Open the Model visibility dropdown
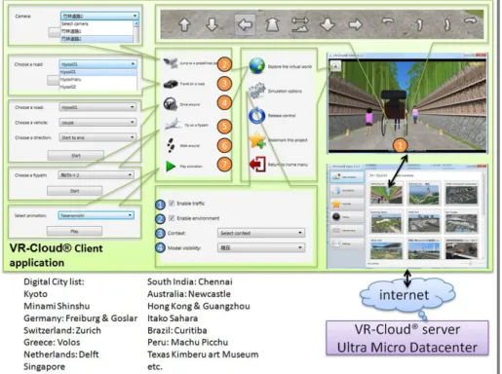Image resolution: width=502 pixels, height=374 pixels. (261, 247)
